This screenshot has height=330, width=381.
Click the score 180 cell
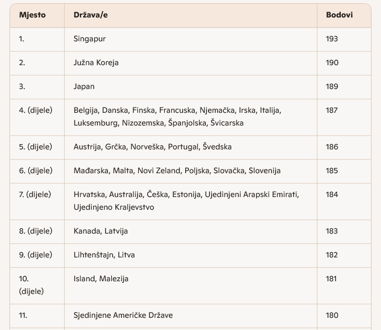pos(332,315)
